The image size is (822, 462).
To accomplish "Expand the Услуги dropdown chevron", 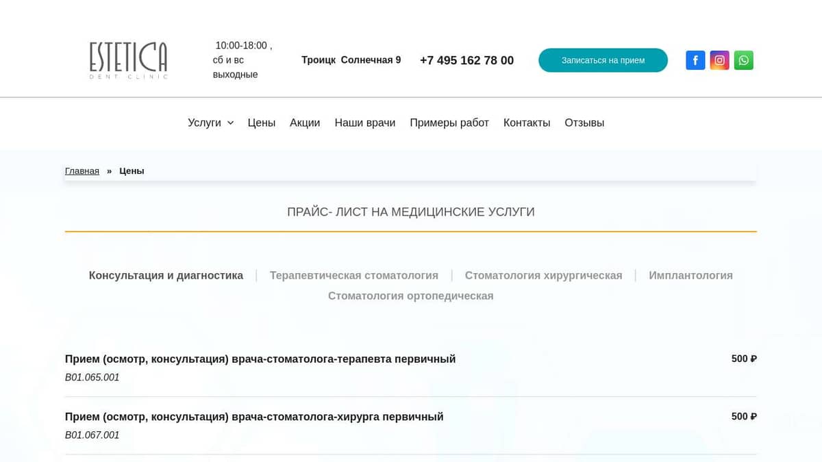I will [x=229, y=123].
